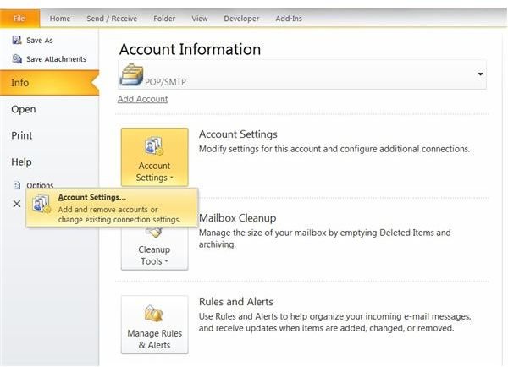The width and height of the screenshot is (508, 367).
Task: Click the Mailbox Cleanup heading text
Action: click(x=237, y=218)
